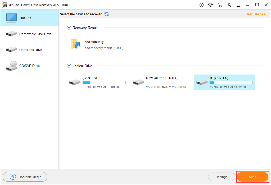
Task: Click the G: drive disk icon
Action: [202, 82]
